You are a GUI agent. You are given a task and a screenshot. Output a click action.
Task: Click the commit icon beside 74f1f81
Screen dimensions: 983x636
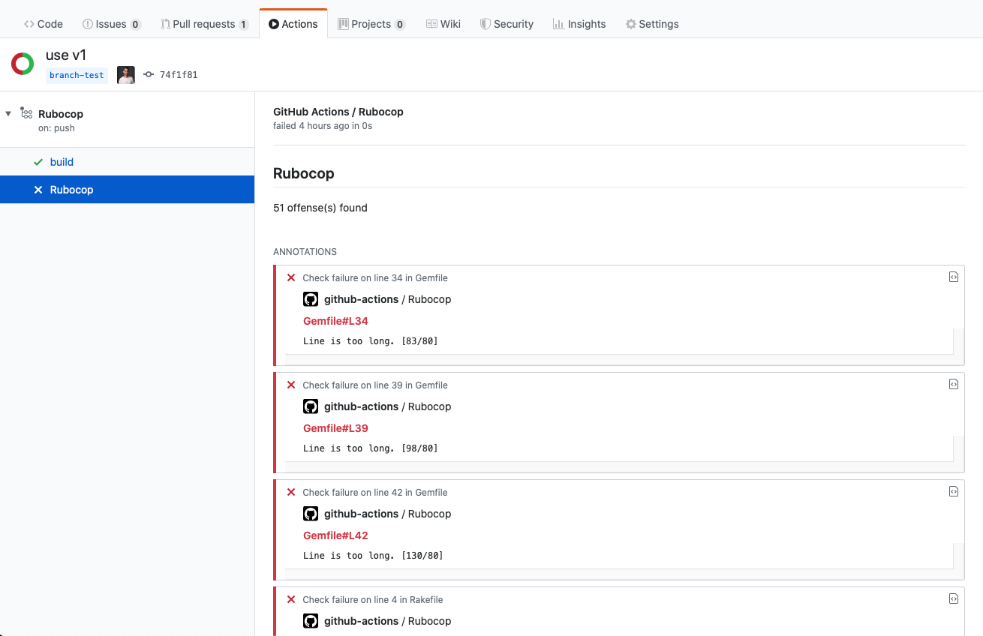[149, 75]
